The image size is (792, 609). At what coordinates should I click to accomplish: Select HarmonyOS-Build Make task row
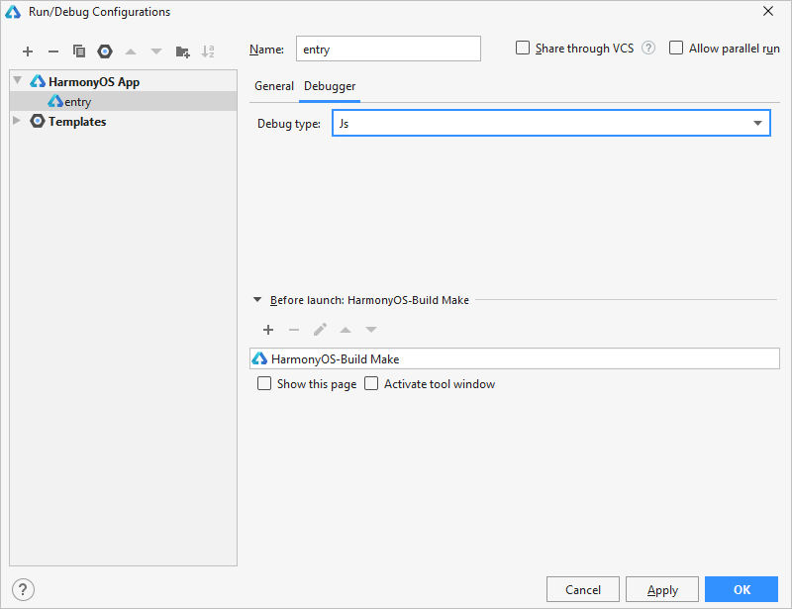(x=515, y=358)
